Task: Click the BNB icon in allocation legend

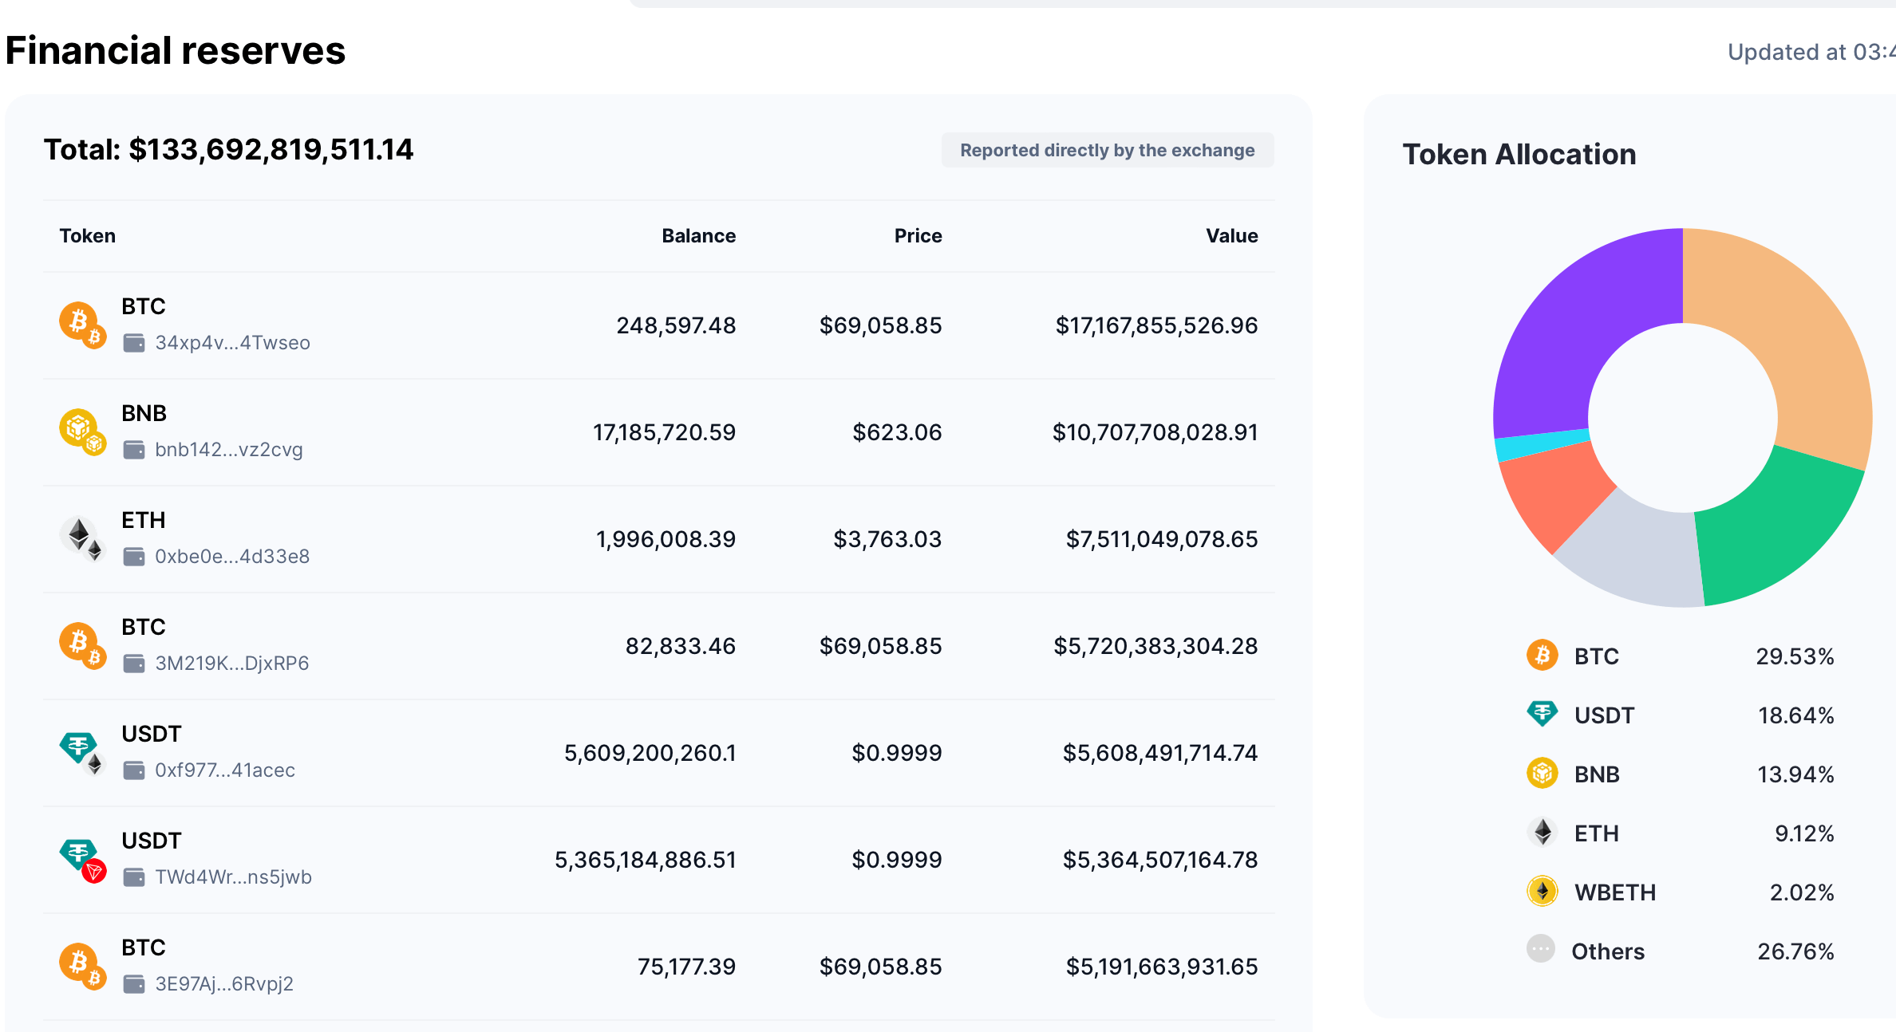Action: (1542, 773)
